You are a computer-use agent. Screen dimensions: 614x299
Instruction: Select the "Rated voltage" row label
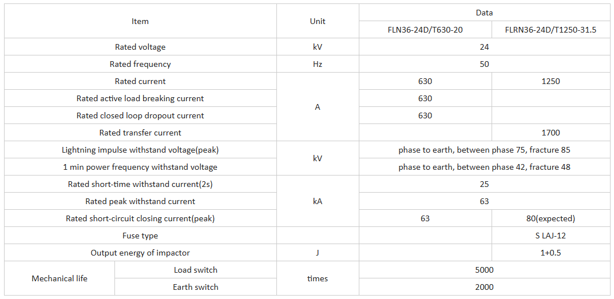(x=140, y=47)
